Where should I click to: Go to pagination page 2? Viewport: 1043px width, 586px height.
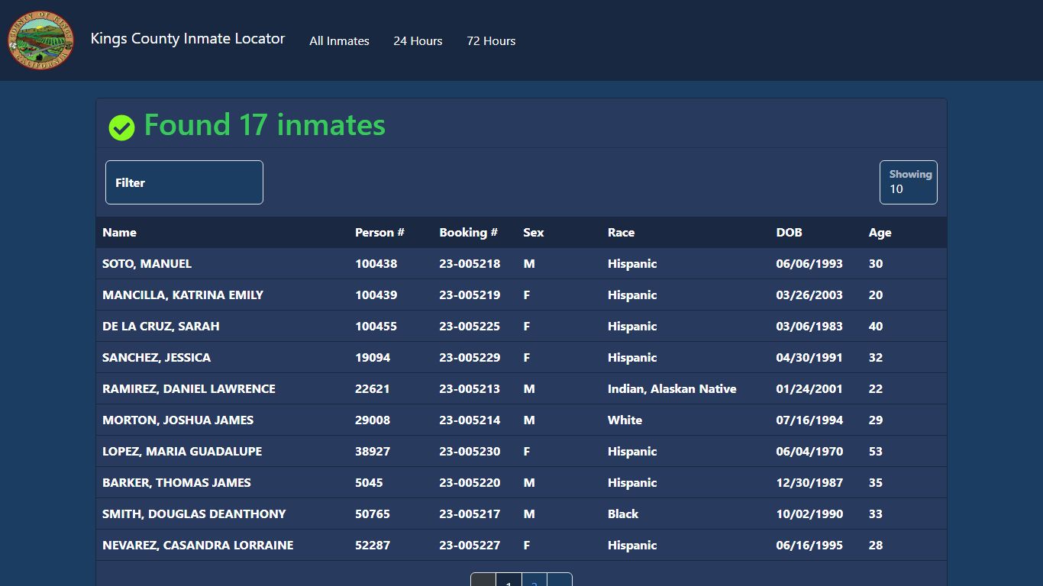tap(534, 581)
